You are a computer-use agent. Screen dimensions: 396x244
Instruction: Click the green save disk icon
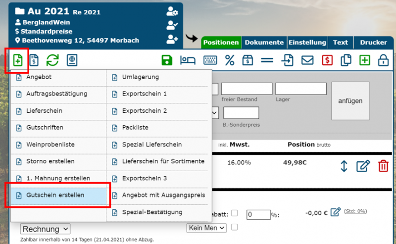167,60
